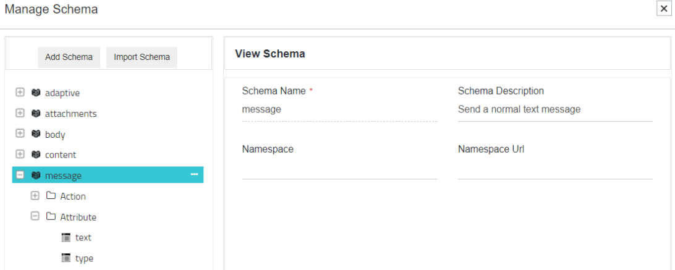
Task: Click the Namespace input field
Action: tap(339, 169)
